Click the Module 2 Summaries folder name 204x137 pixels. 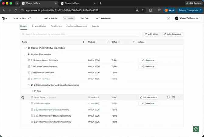[41, 54]
